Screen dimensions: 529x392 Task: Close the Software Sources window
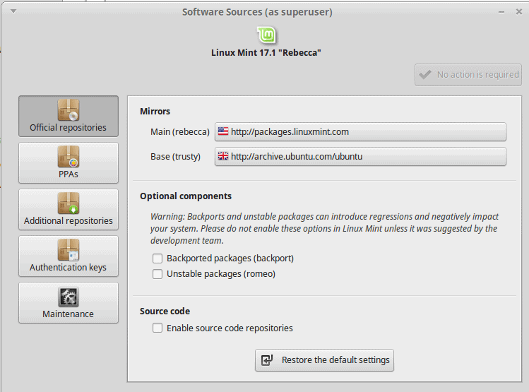coord(519,12)
